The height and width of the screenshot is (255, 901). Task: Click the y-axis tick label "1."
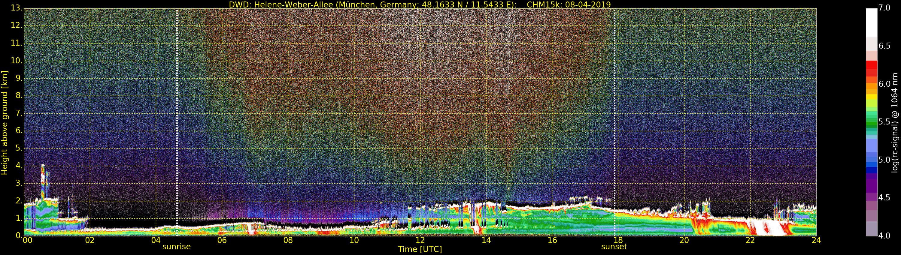point(19,218)
